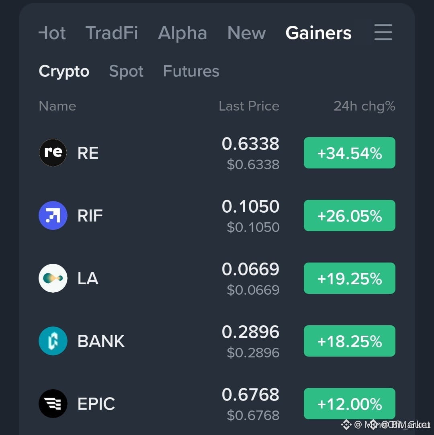This screenshot has width=434, height=435.
Task: Click the +26.05% change badge for RIF
Action: point(350,215)
